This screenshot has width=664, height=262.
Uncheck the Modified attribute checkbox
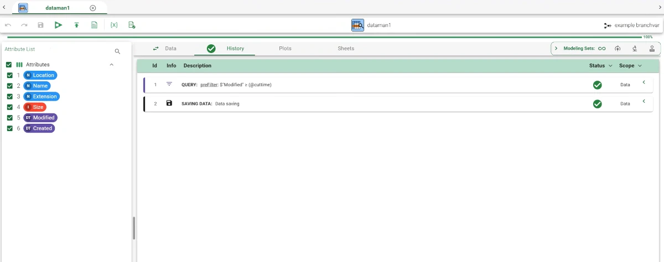tap(9, 118)
